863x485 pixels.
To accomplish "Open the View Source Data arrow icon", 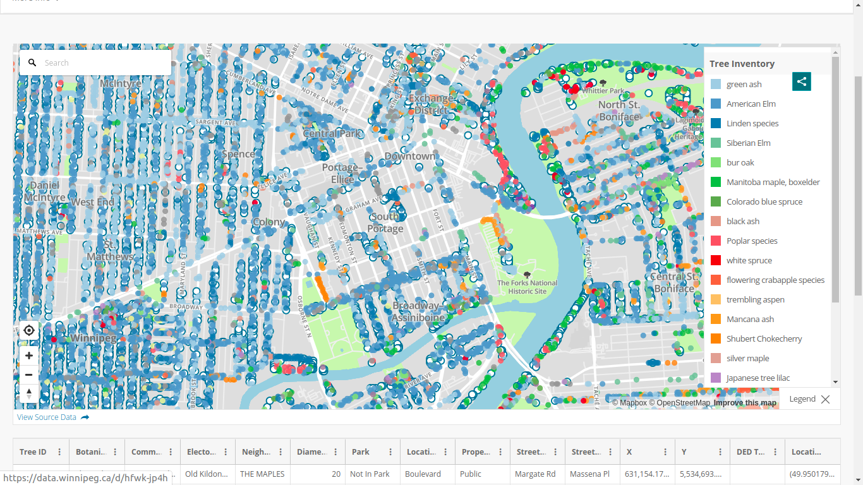I will coord(85,417).
